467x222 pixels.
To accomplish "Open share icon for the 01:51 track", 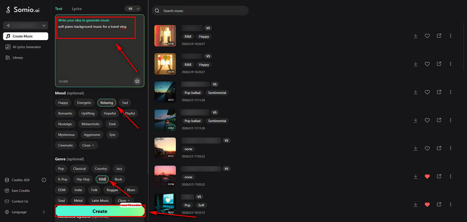I will (439, 148).
